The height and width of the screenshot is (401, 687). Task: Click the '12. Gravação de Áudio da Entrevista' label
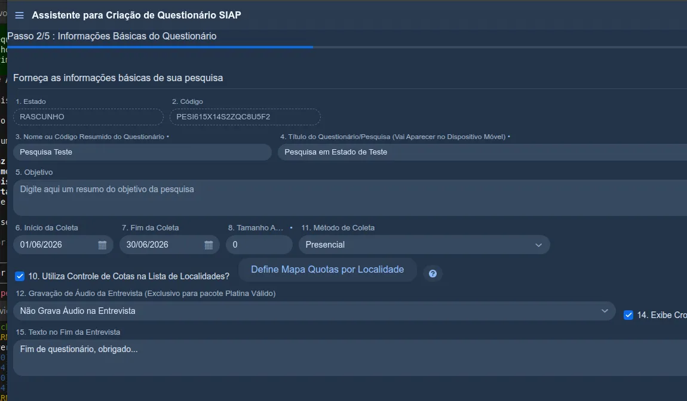(x=145, y=294)
